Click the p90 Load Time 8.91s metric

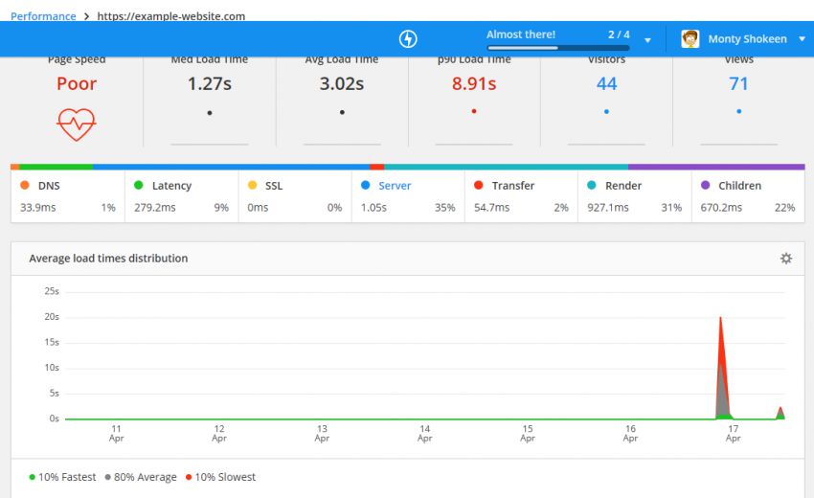(474, 83)
